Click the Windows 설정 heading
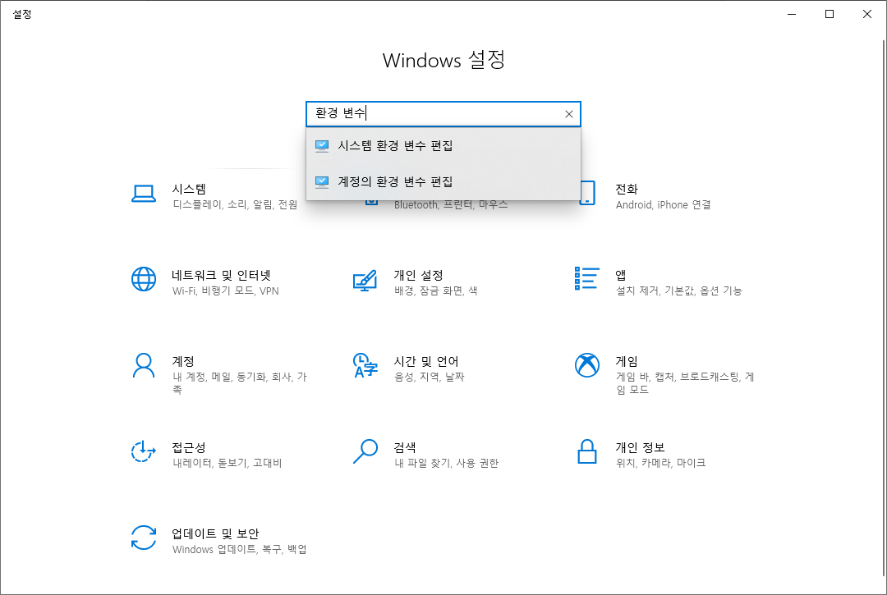This screenshot has height=595, width=887. [x=443, y=60]
